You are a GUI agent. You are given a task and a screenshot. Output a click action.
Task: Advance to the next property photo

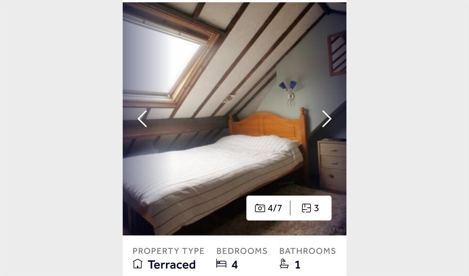[x=327, y=119]
